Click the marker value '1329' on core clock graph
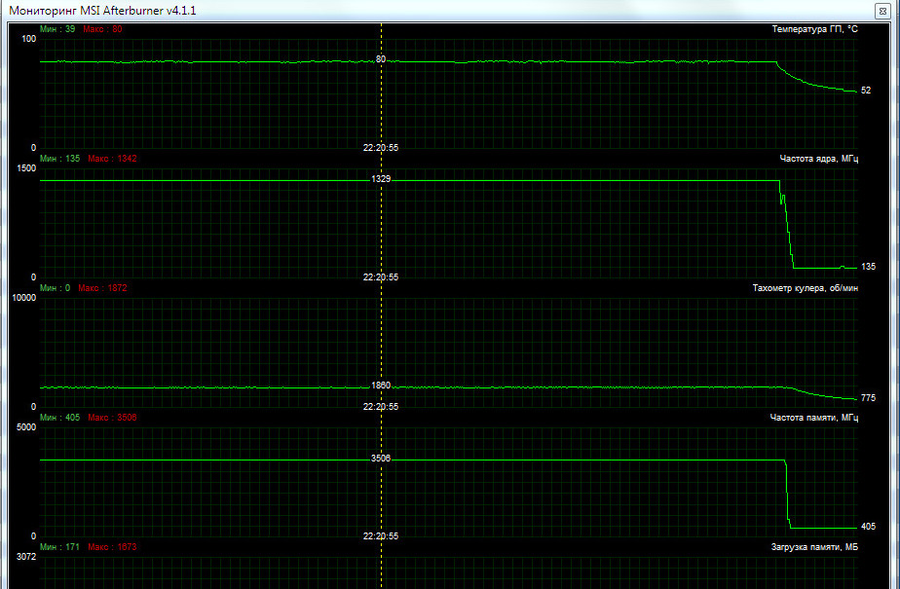The height and width of the screenshot is (589, 900). coord(381,179)
